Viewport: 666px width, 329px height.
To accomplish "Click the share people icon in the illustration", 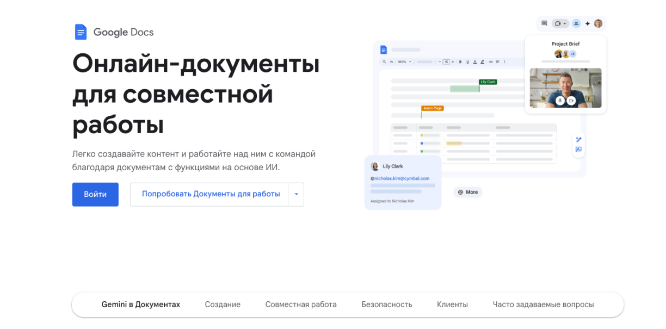I will [x=576, y=23].
